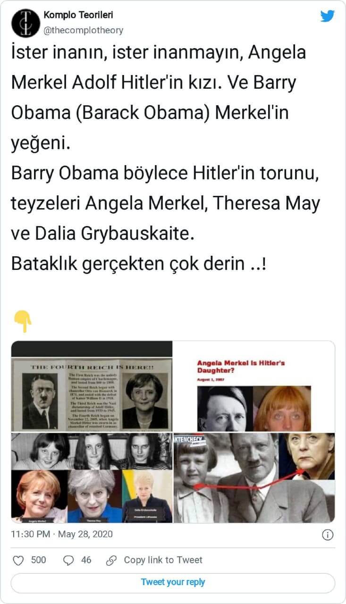346x604 pixels.
Task: Open the red-arrow comparison photo
Action: [x=254, y=478]
